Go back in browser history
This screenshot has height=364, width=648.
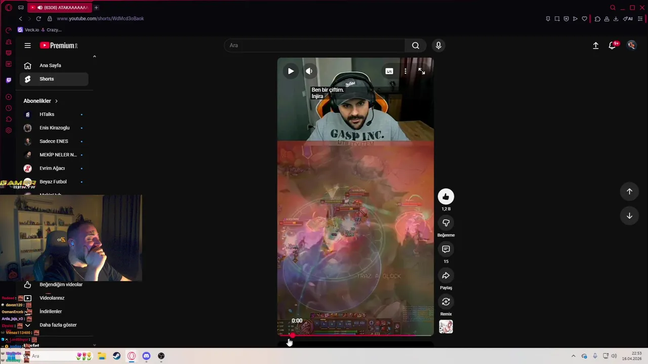20,19
